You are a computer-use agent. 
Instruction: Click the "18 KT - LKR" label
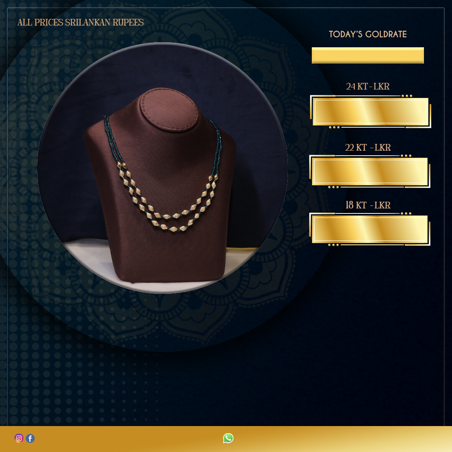pos(367,205)
